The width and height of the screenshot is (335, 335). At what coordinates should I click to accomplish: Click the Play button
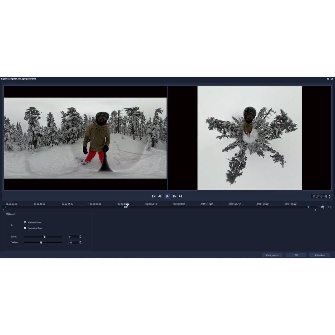167,196
